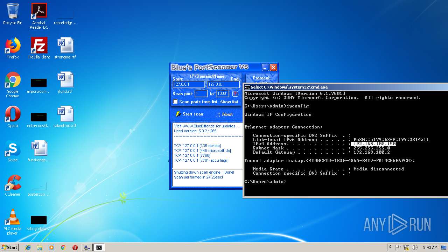Open Chrome from the taskbar

coord(63,247)
